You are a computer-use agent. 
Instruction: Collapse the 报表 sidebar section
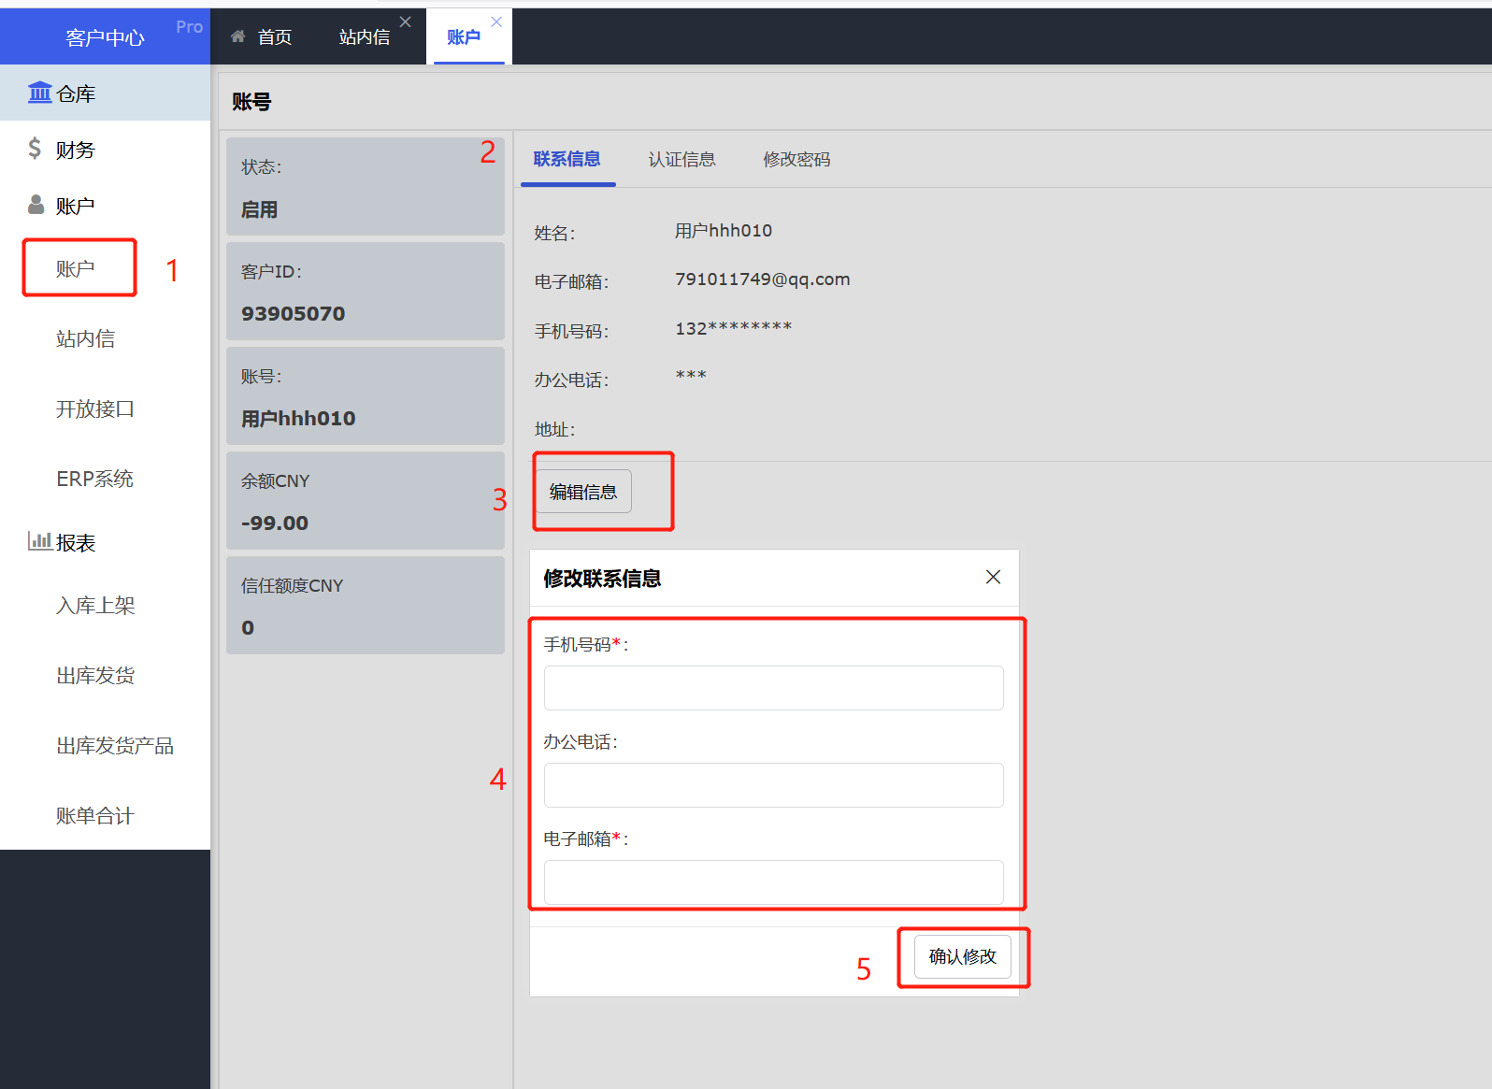pyautogui.click(x=105, y=542)
